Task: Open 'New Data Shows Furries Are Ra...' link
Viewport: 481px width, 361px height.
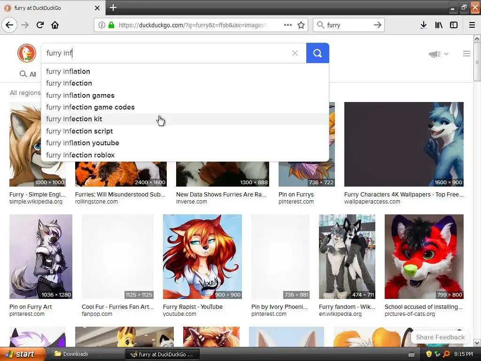Action: [221, 194]
